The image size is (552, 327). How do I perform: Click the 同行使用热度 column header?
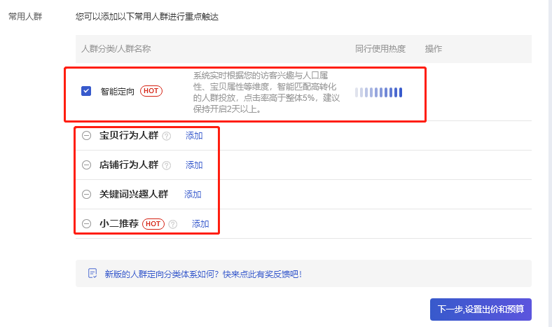380,49
